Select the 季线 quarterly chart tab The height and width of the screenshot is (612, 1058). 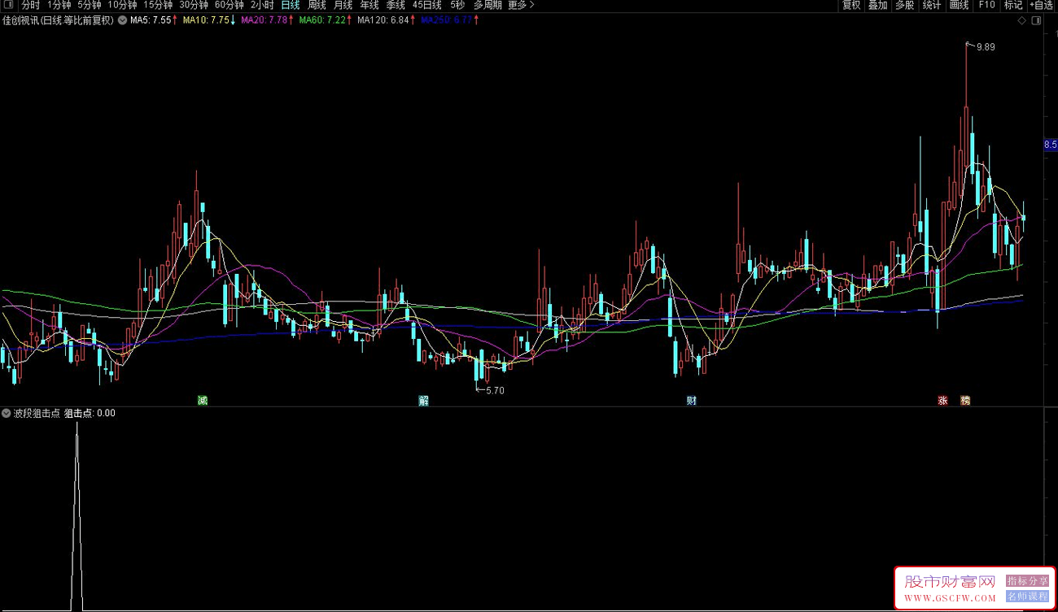tap(396, 5)
